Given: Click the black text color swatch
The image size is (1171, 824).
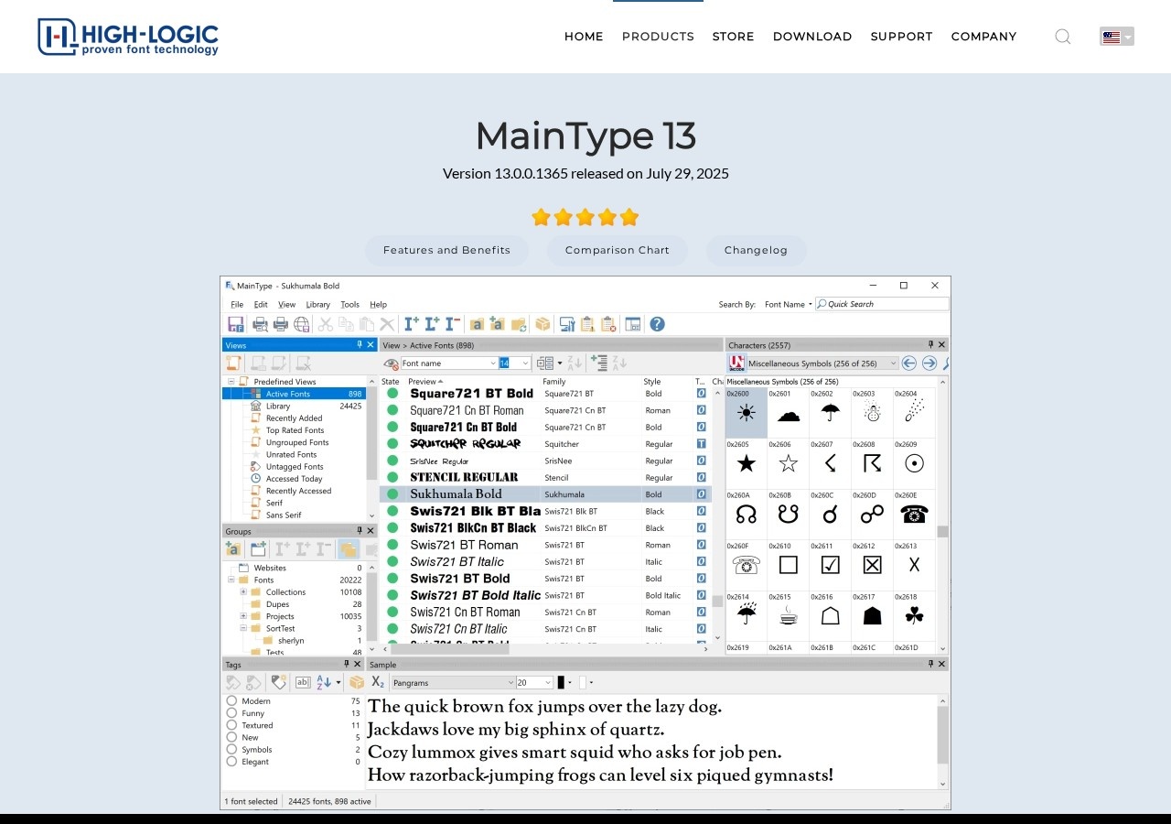Looking at the screenshot, I should tap(561, 682).
